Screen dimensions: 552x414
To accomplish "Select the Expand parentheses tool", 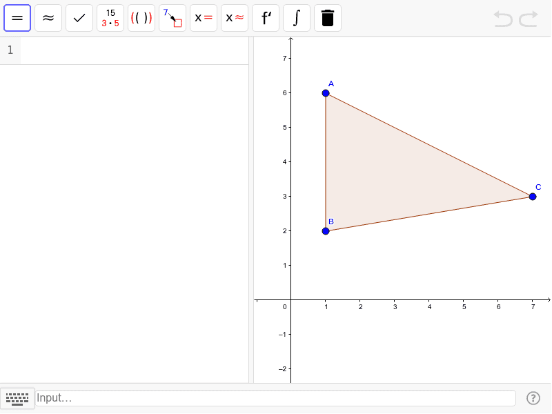I will (141, 18).
